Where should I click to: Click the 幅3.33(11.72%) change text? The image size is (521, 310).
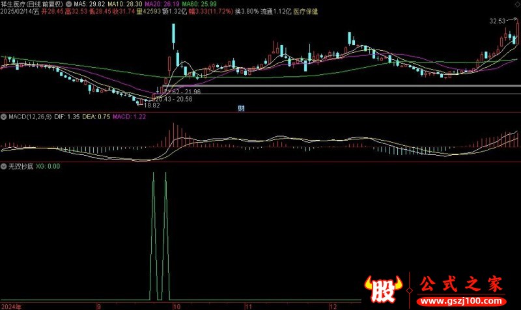[x=210, y=12]
